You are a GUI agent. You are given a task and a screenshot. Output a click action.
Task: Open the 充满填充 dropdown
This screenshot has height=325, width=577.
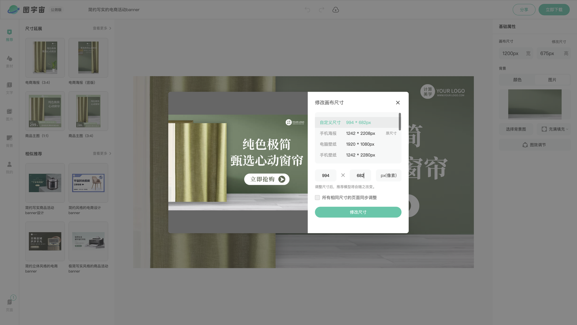(554, 129)
